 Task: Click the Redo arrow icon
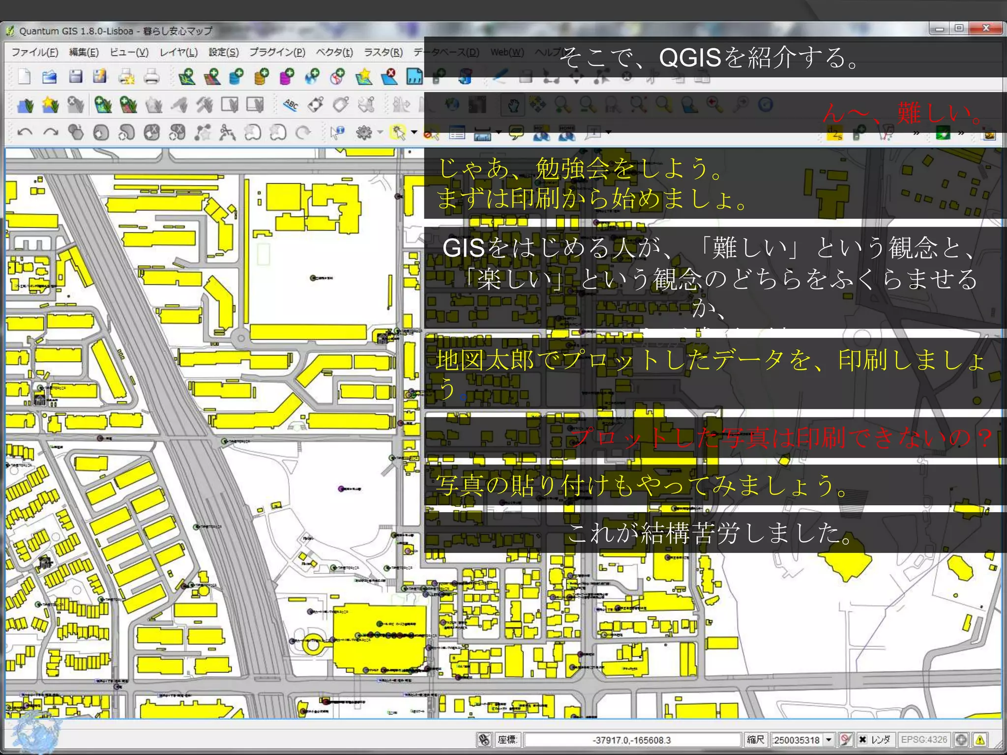(x=51, y=132)
